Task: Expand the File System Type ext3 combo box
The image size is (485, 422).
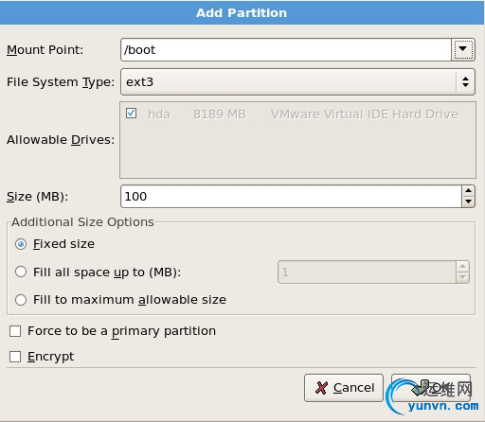Action: click(x=297, y=82)
